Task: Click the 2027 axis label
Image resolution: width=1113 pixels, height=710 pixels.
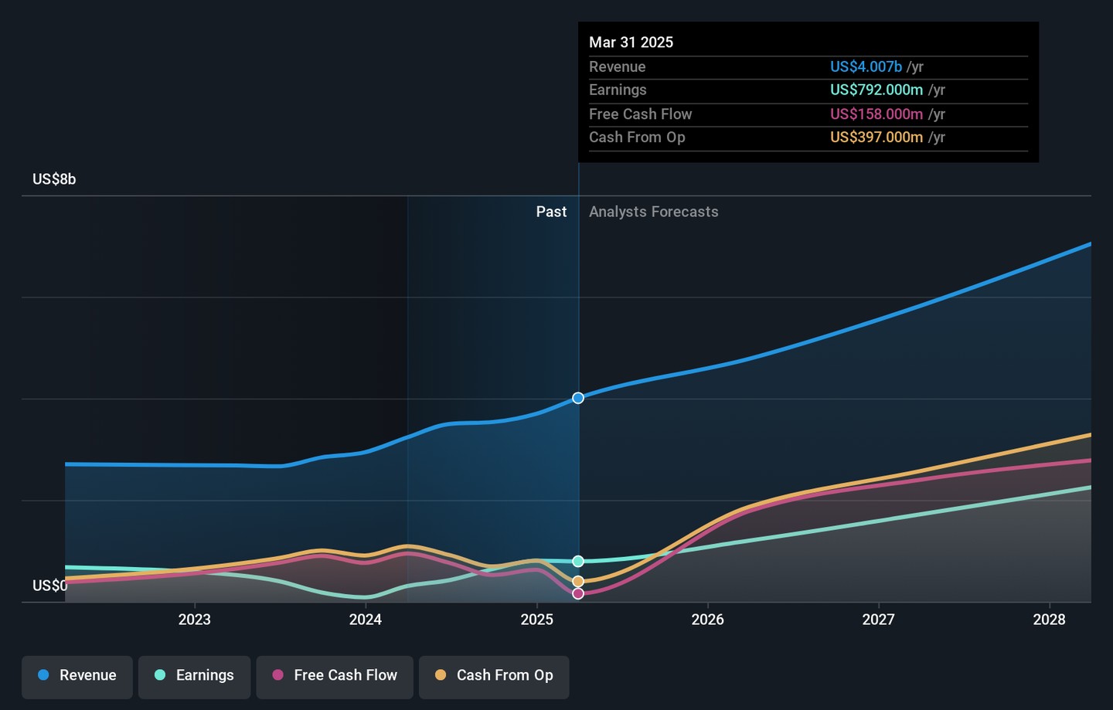Action: (x=878, y=620)
